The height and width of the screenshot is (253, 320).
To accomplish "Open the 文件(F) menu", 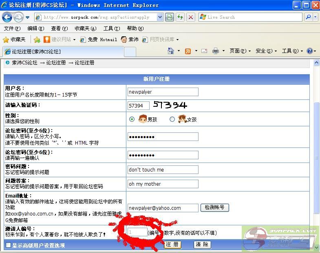I will pos(12,29).
